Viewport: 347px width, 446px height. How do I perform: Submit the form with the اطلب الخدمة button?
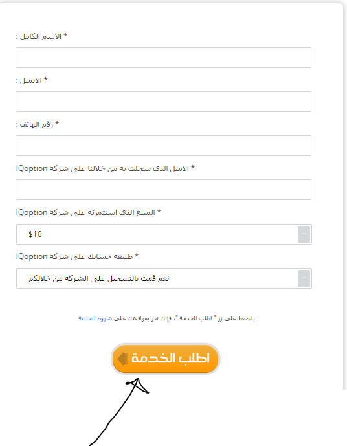165,359
